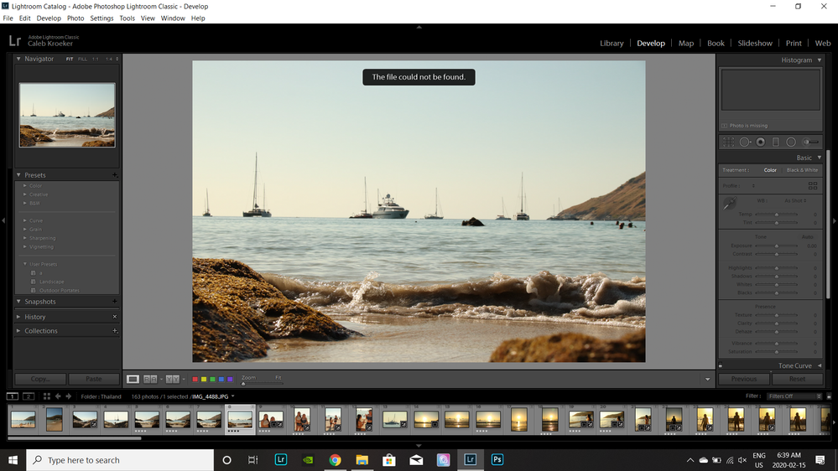838x471 pixels.
Task: Apply the red color label swatch
Action: click(x=195, y=379)
